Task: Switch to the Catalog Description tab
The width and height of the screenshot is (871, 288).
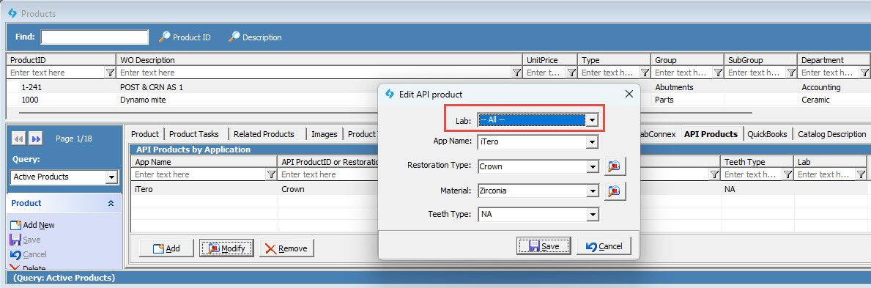Action: click(831, 134)
